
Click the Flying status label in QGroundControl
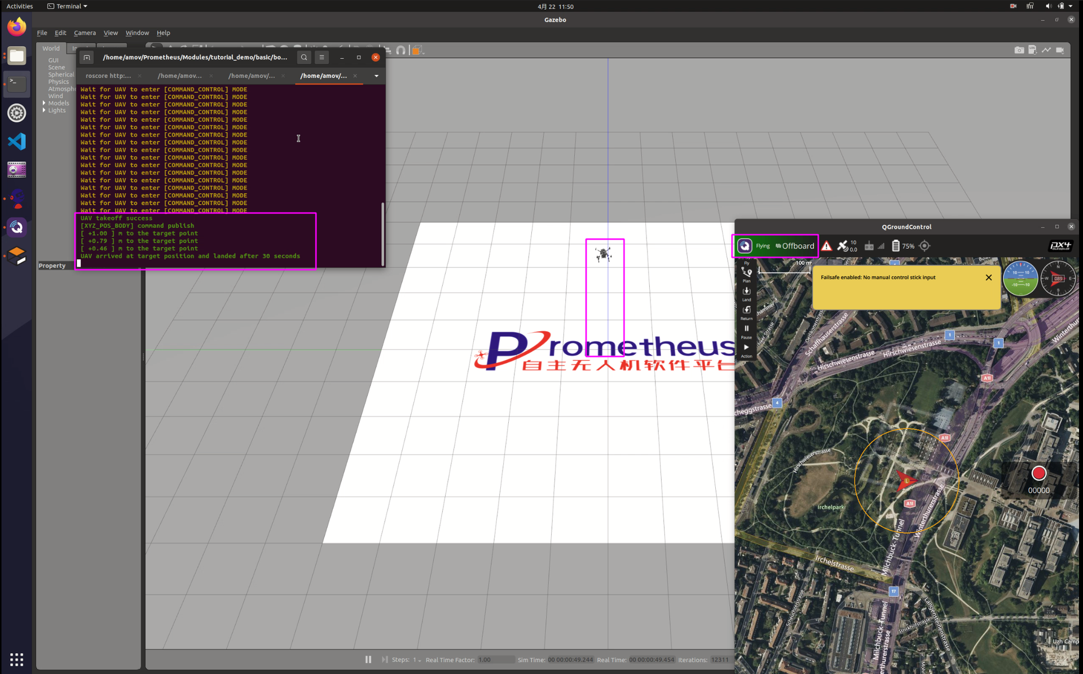click(763, 246)
